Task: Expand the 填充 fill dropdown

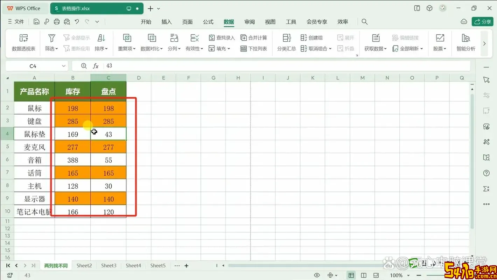Action: pos(229,49)
